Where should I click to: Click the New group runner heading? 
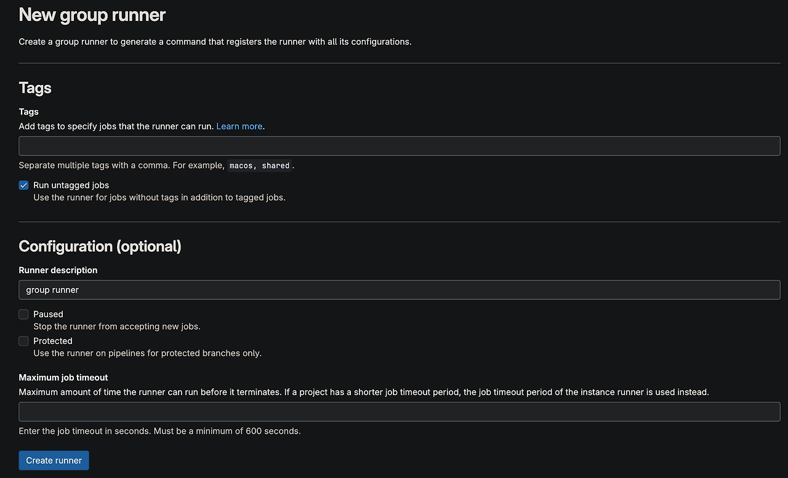[x=91, y=15]
